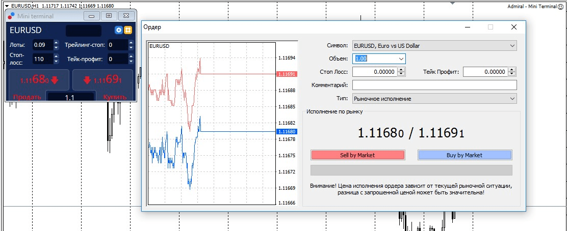Click the dark empty box beside EURUSD
567x231 pixels.
84,31
